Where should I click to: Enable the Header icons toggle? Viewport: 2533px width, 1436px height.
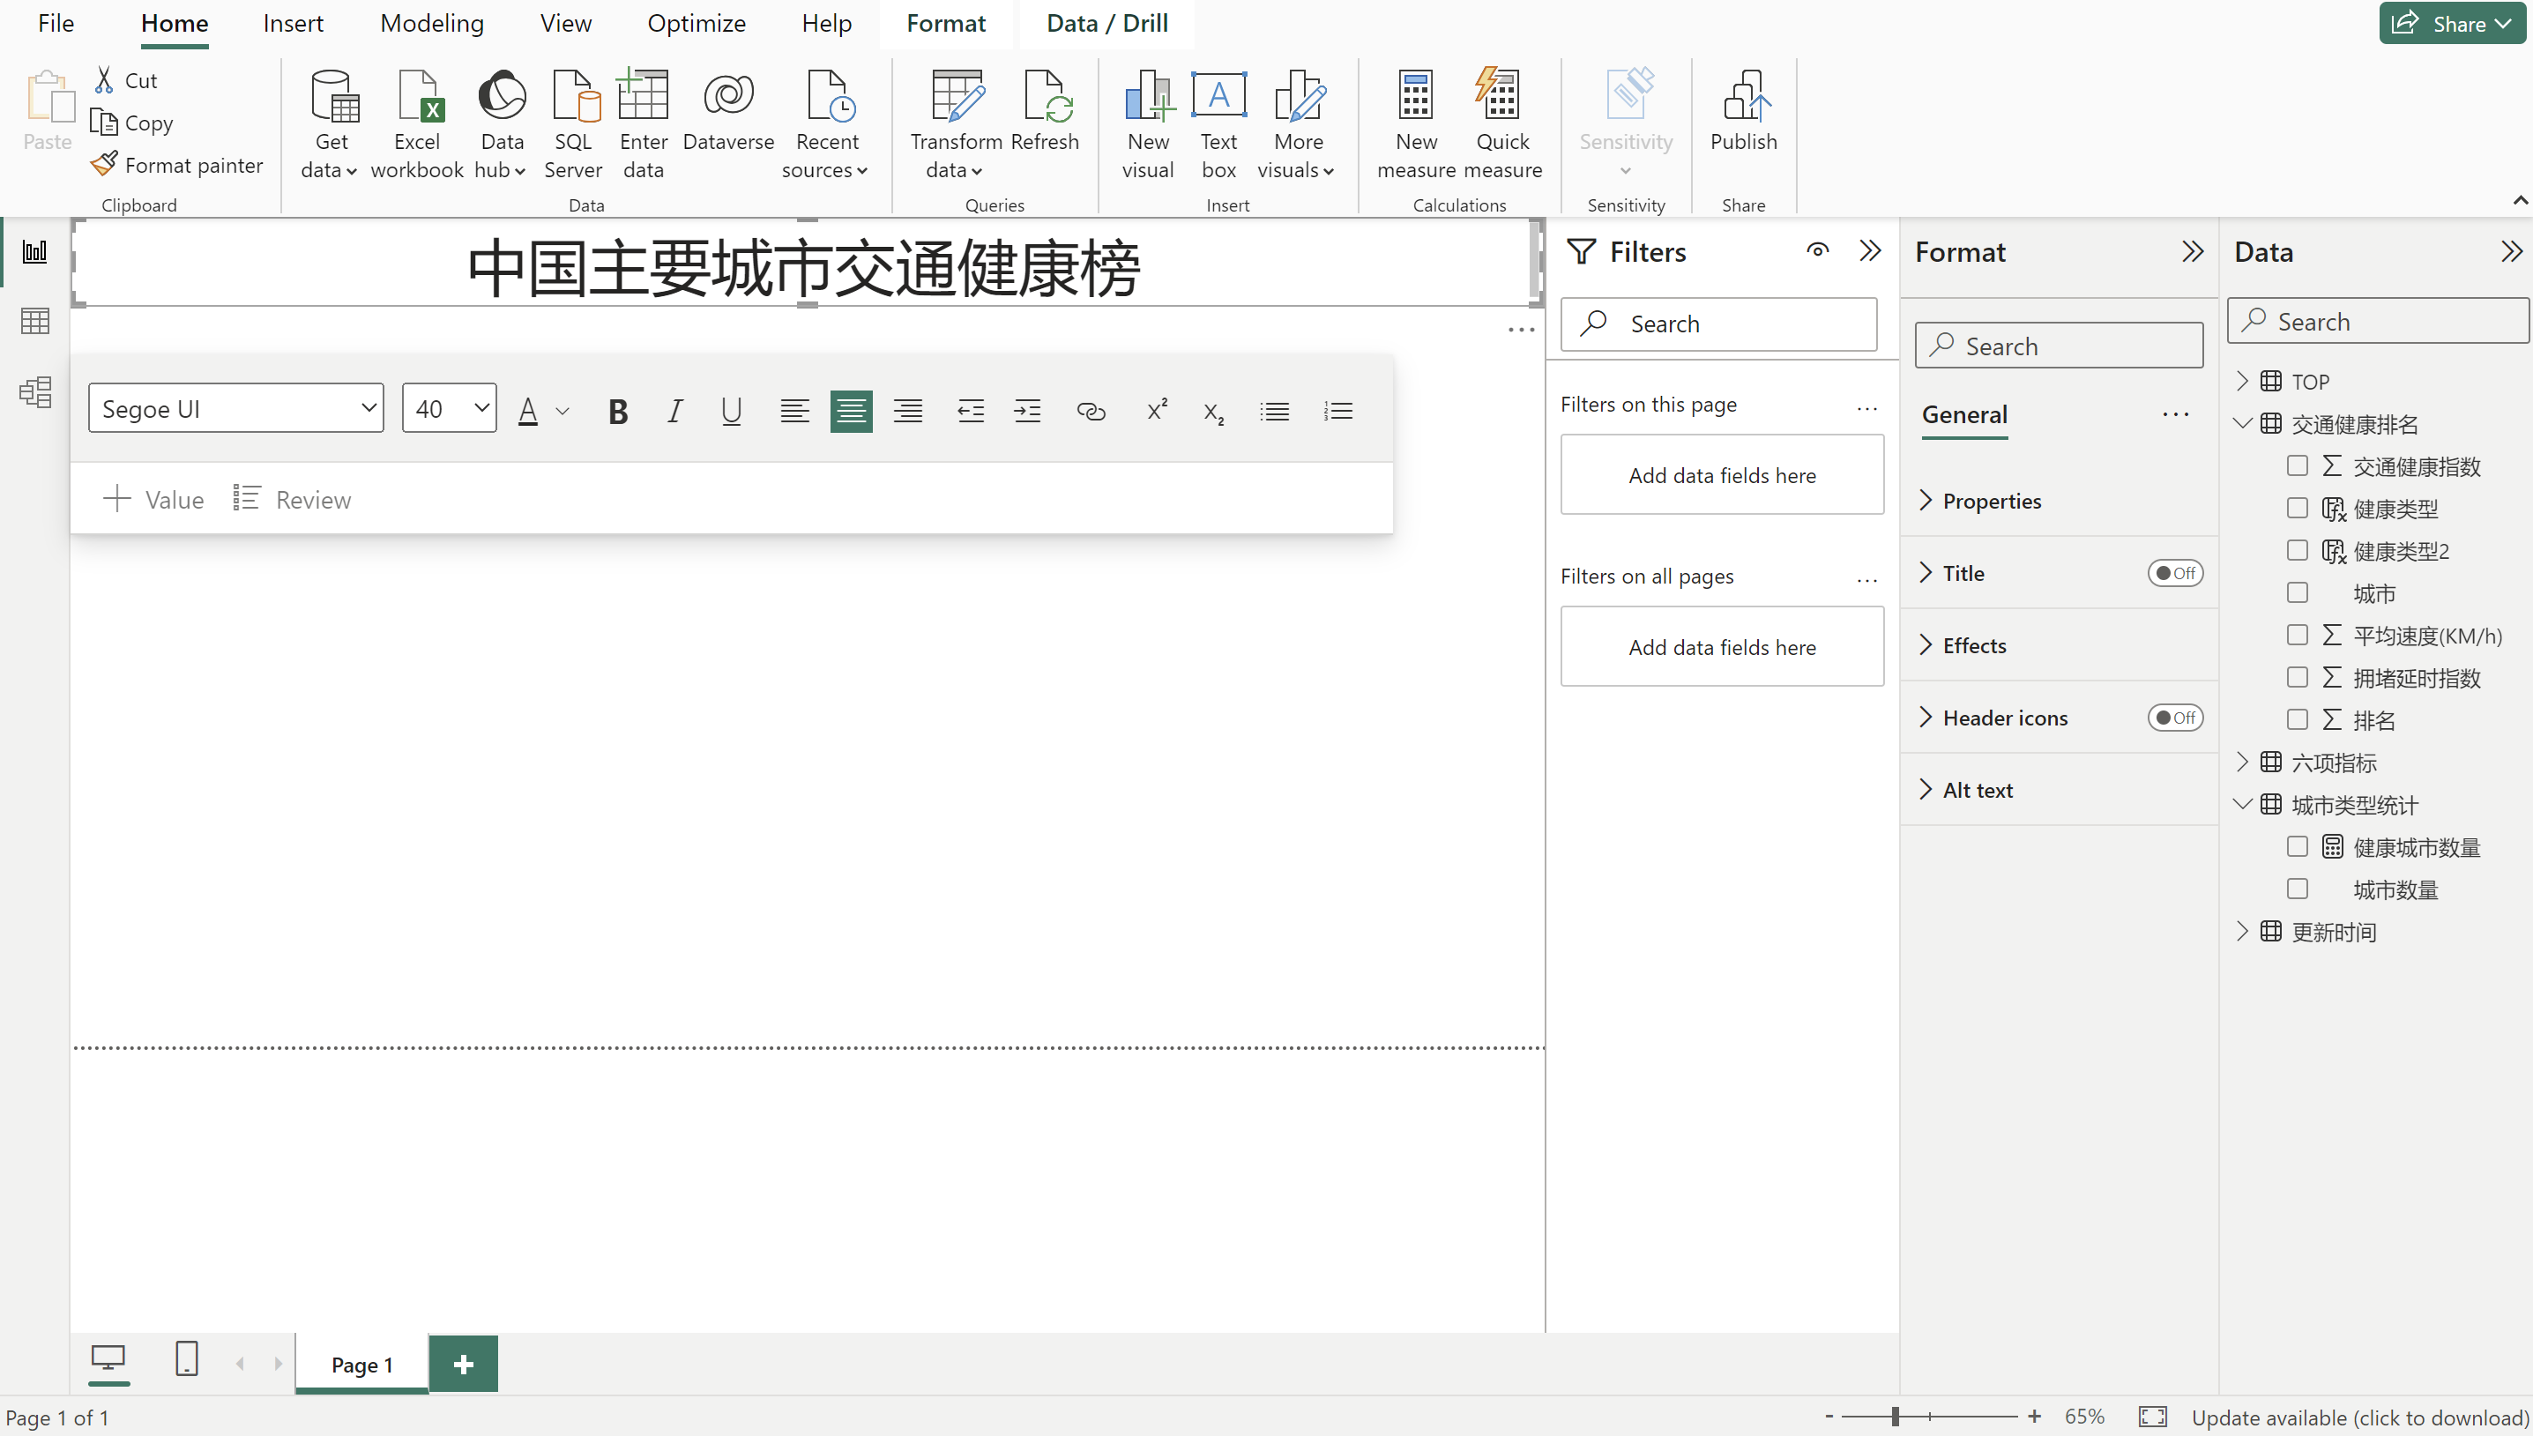point(2174,718)
